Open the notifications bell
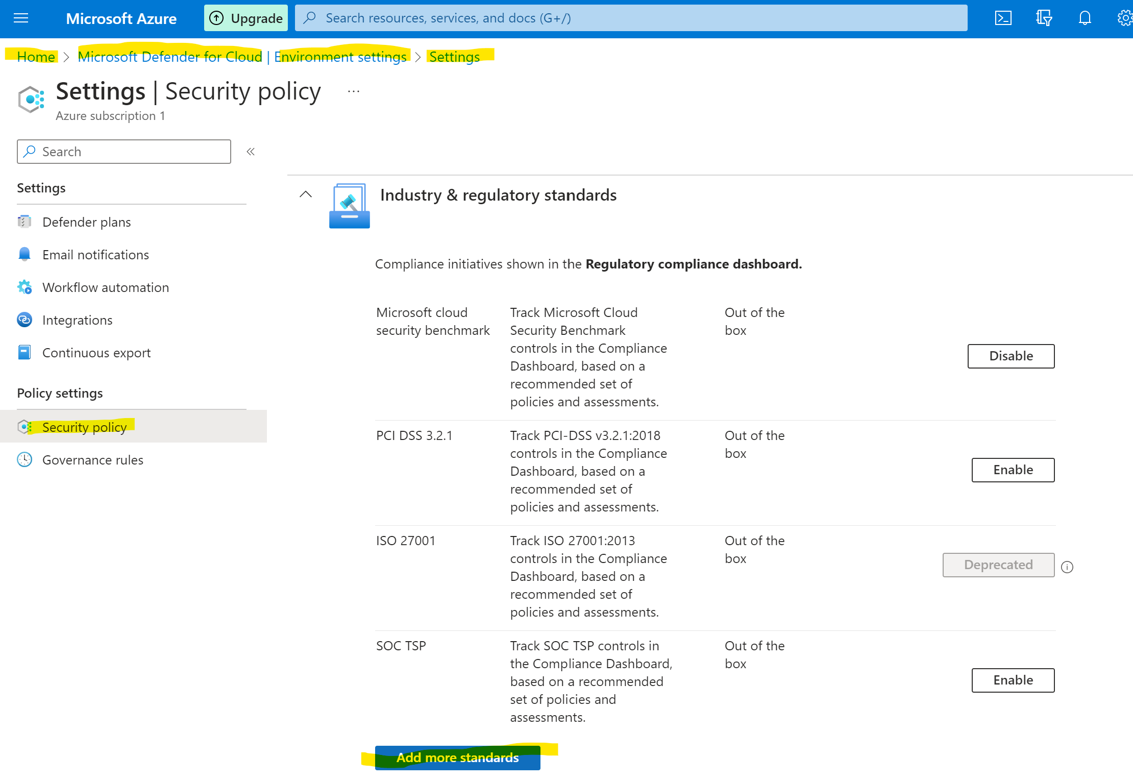Viewport: 1133px width, 782px height. pos(1085,18)
